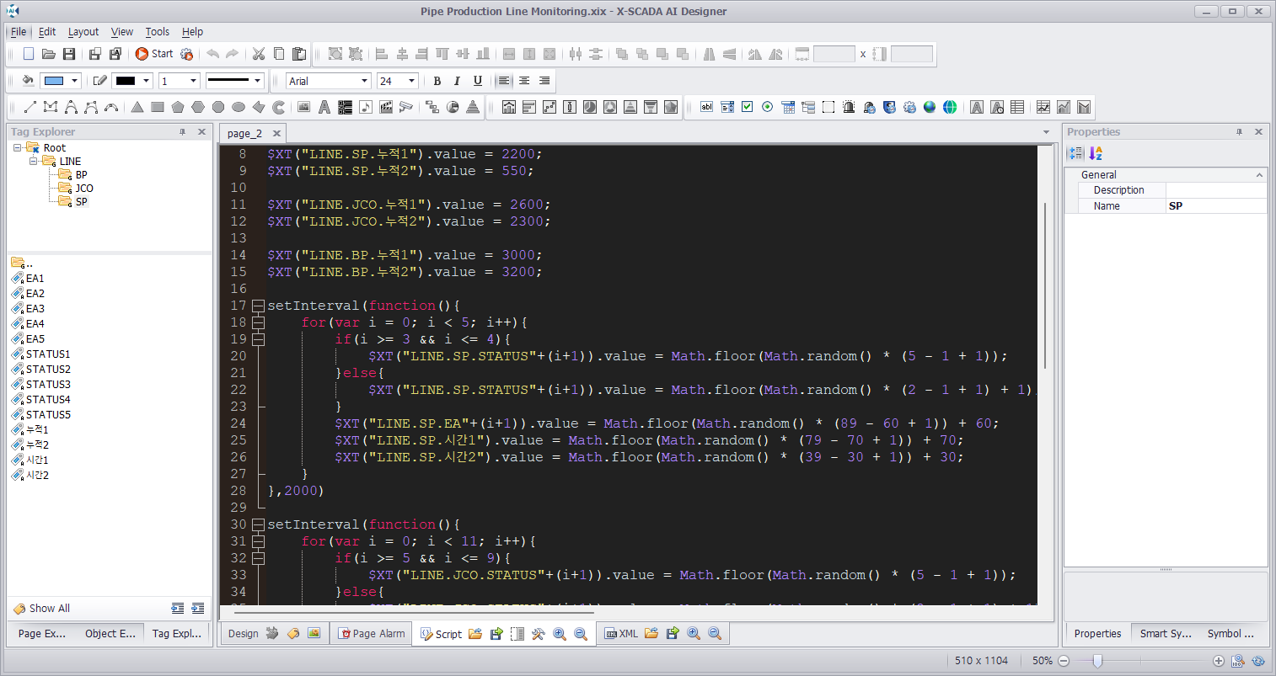Close the page_2 tab
Viewport: 1276px width, 676px height.
[276, 133]
